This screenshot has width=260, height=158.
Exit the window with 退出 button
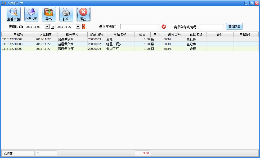click(84, 14)
